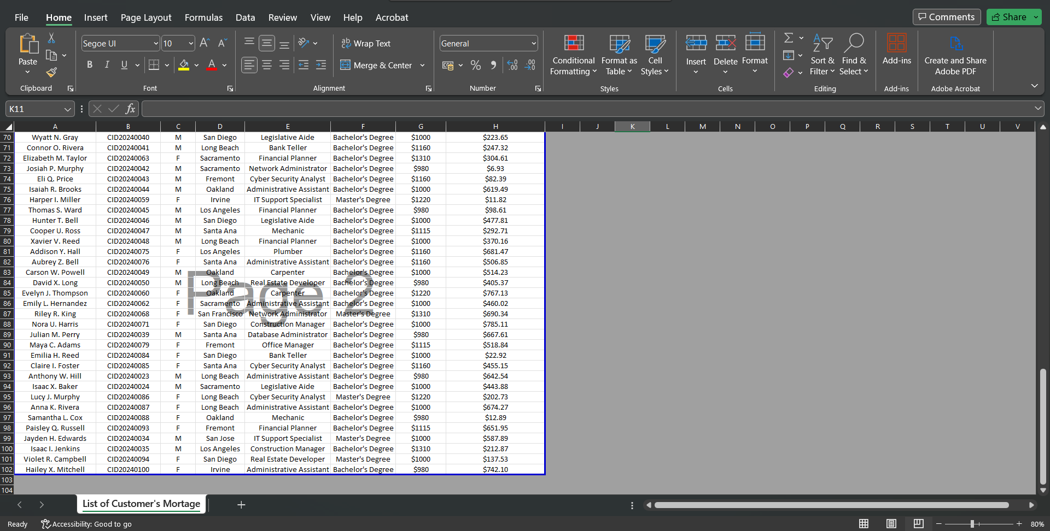
Task: Click the Paste clipboard icon
Action: 28,44
